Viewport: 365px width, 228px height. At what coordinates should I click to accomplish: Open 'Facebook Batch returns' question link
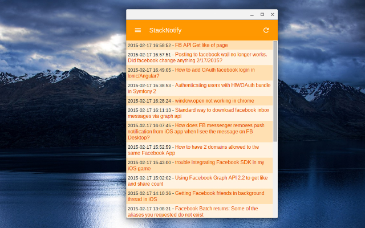coord(193,211)
